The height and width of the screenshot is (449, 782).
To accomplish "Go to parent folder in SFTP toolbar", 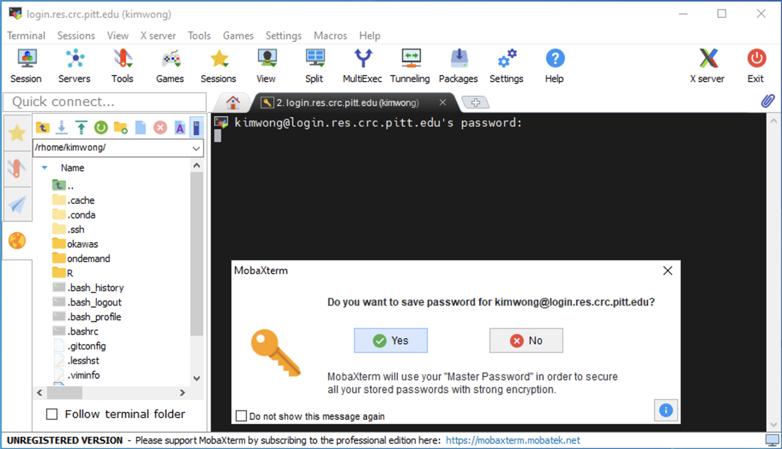I will pyautogui.click(x=43, y=127).
